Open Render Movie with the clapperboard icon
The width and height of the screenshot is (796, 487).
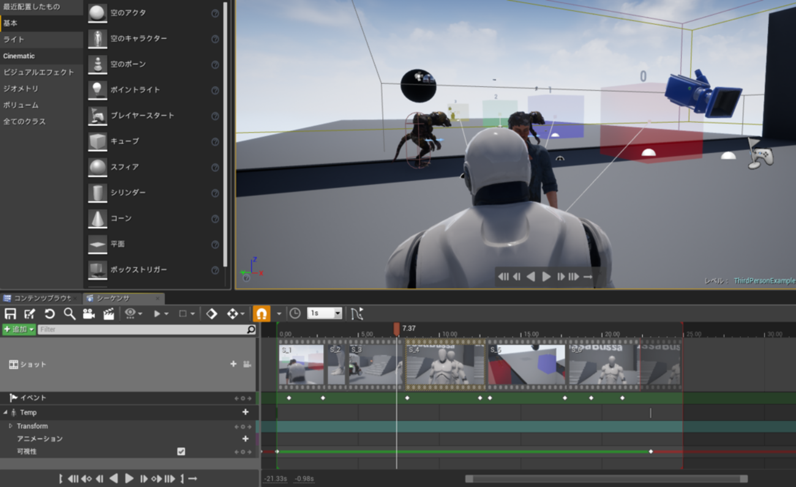pos(109,314)
